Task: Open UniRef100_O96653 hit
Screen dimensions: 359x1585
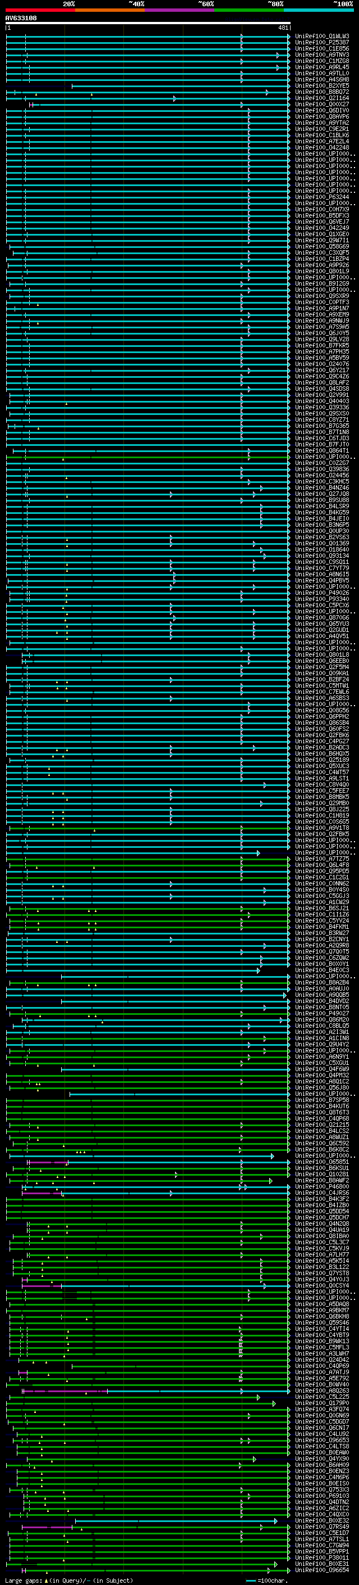Action: tap(321, 1441)
